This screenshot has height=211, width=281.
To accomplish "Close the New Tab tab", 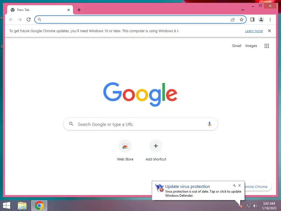I will (x=68, y=10).
